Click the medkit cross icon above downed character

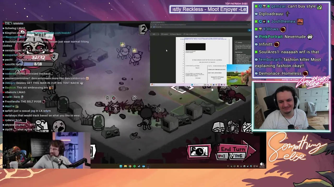point(113,98)
